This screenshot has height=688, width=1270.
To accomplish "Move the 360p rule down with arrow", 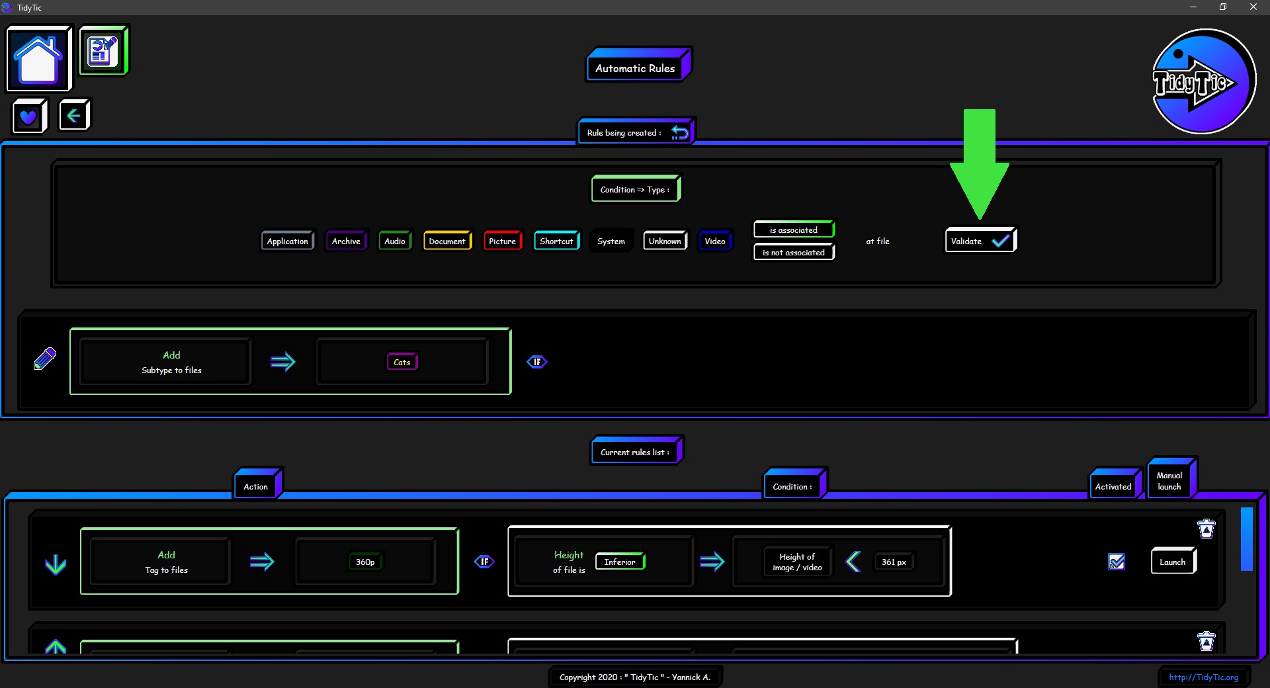I will [x=56, y=564].
